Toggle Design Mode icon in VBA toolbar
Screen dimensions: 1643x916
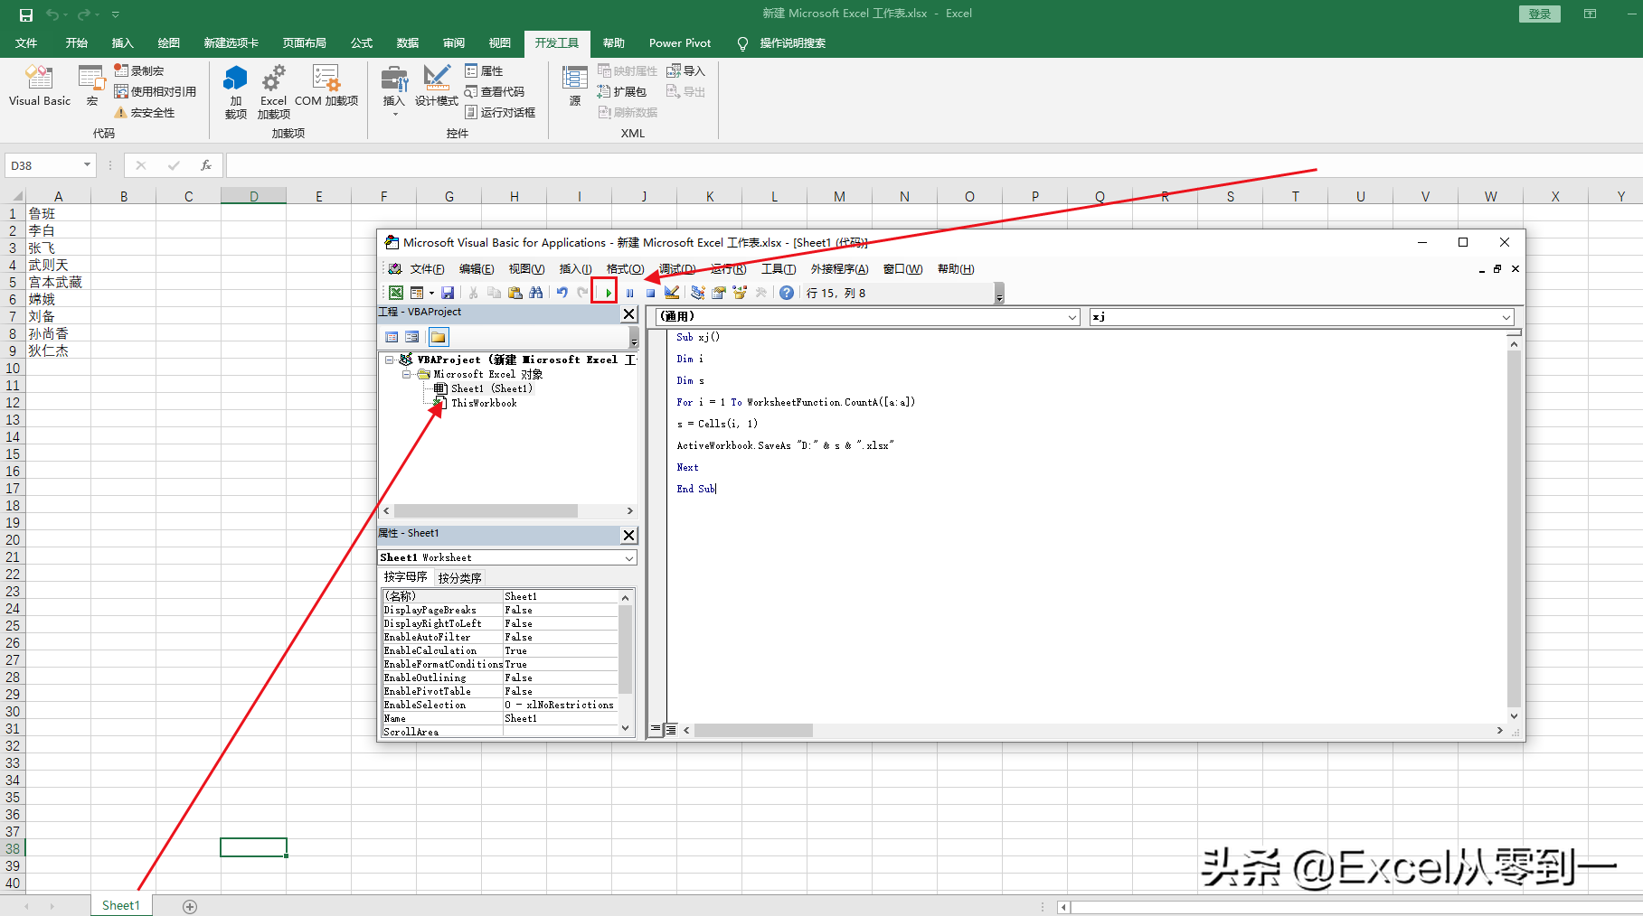[x=672, y=293]
